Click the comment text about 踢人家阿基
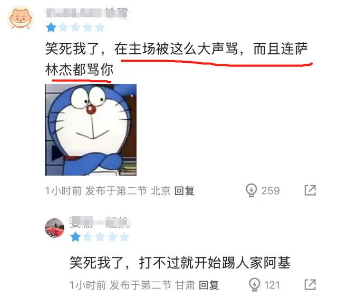This screenshot has height=297, width=348. (x=180, y=263)
